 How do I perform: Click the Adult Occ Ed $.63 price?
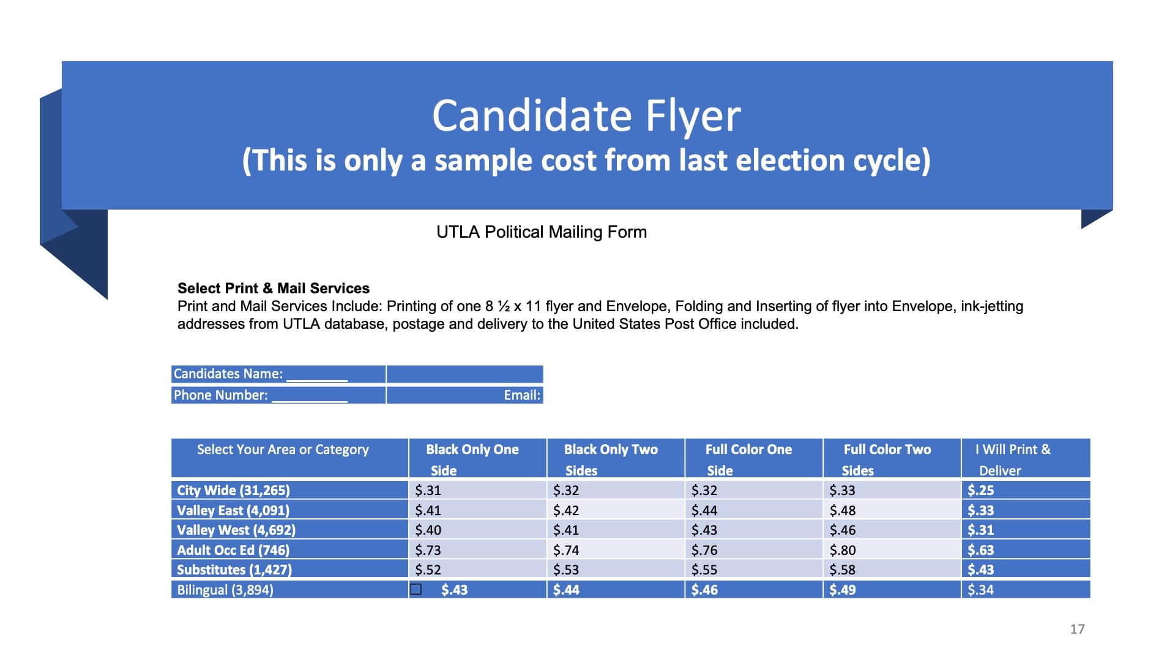click(980, 550)
